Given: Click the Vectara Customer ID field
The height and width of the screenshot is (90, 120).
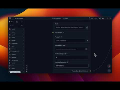Looking at the screenshot, I should [71, 66].
